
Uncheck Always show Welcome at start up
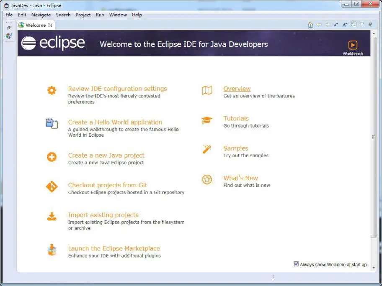click(x=296, y=264)
